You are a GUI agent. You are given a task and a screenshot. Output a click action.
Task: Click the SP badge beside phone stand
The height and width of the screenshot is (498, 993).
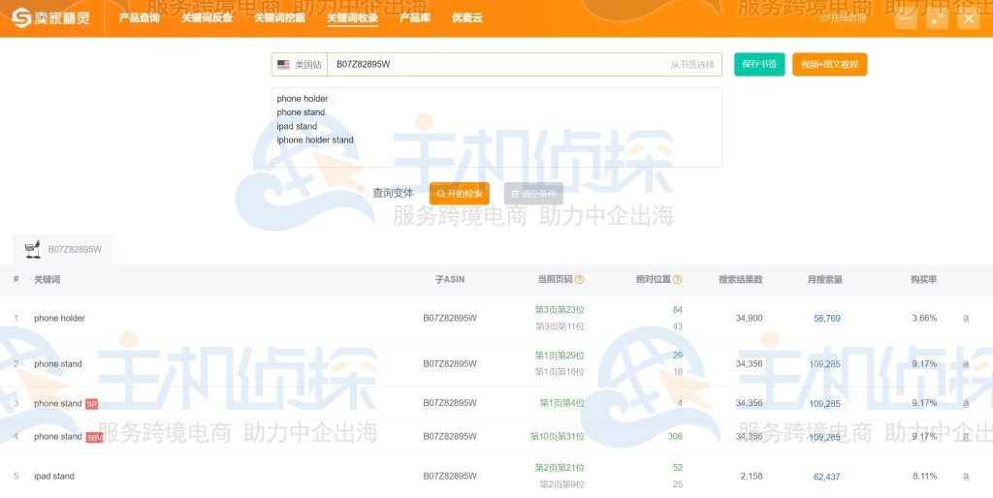point(91,404)
